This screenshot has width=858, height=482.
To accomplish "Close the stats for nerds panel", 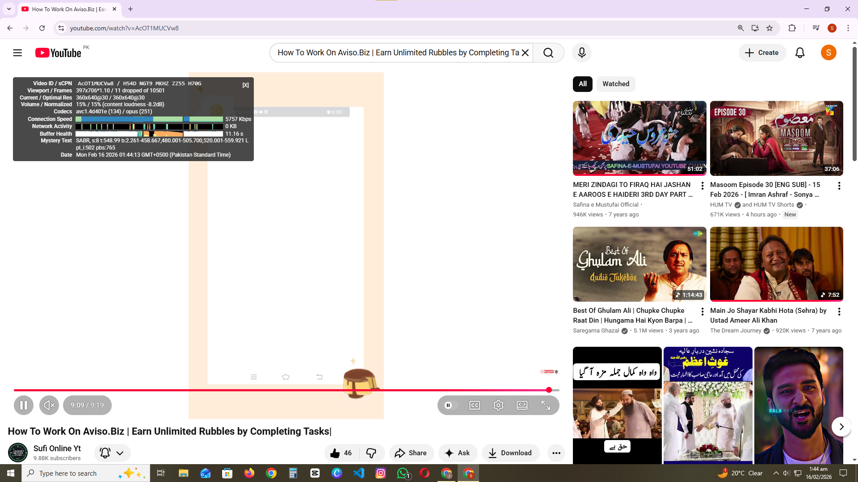I will click(245, 85).
